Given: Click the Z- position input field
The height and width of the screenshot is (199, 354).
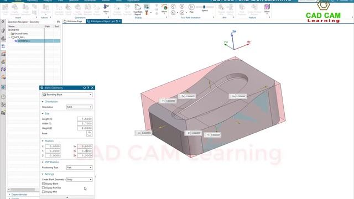Looking at the screenshot, I should pos(53,156).
